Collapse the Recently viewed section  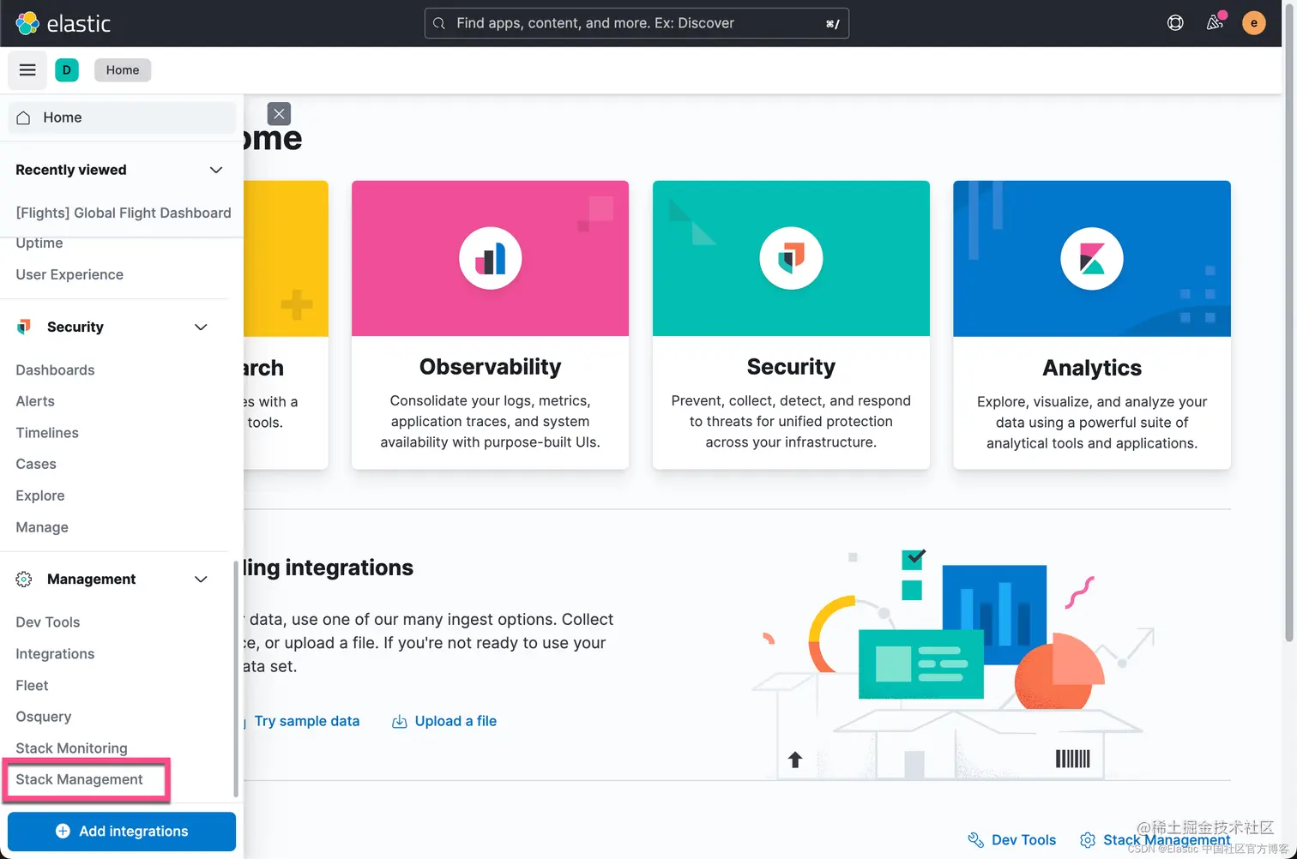coord(216,170)
